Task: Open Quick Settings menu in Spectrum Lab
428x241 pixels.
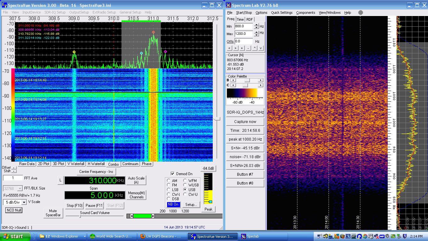Action: (282, 13)
